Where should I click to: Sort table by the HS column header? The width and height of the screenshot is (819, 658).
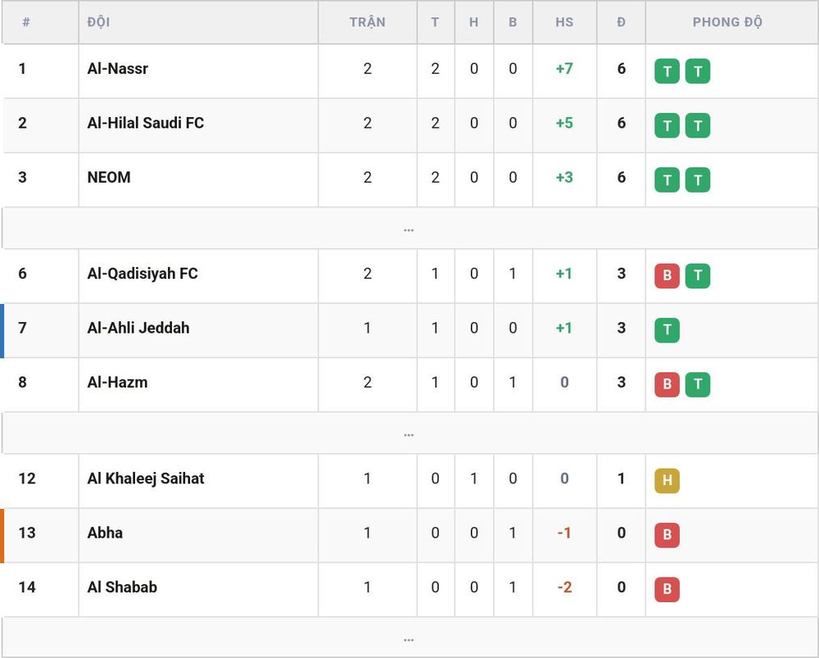[x=564, y=22]
